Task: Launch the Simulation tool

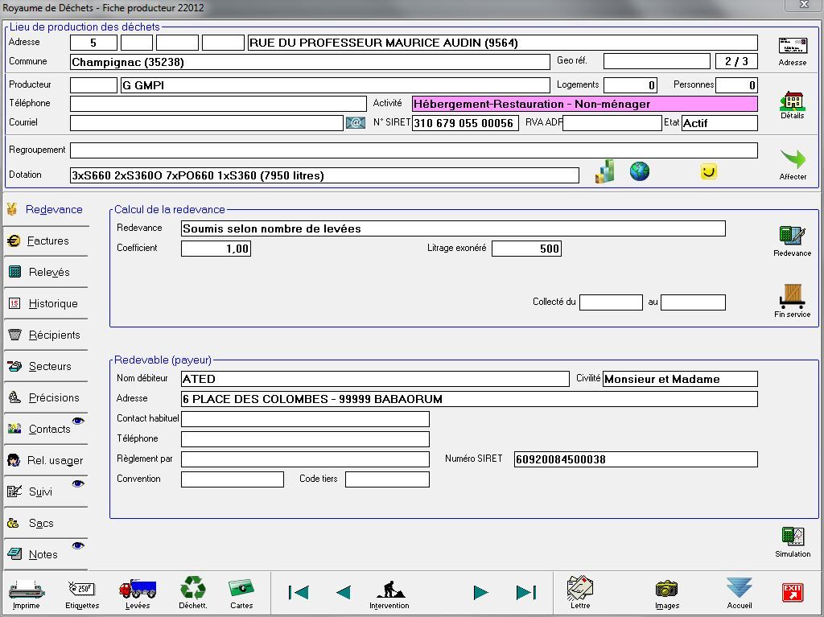Action: pos(792,538)
